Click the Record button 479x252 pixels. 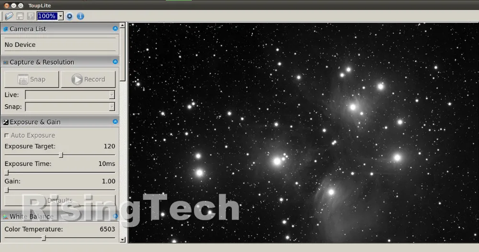coord(88,79)
